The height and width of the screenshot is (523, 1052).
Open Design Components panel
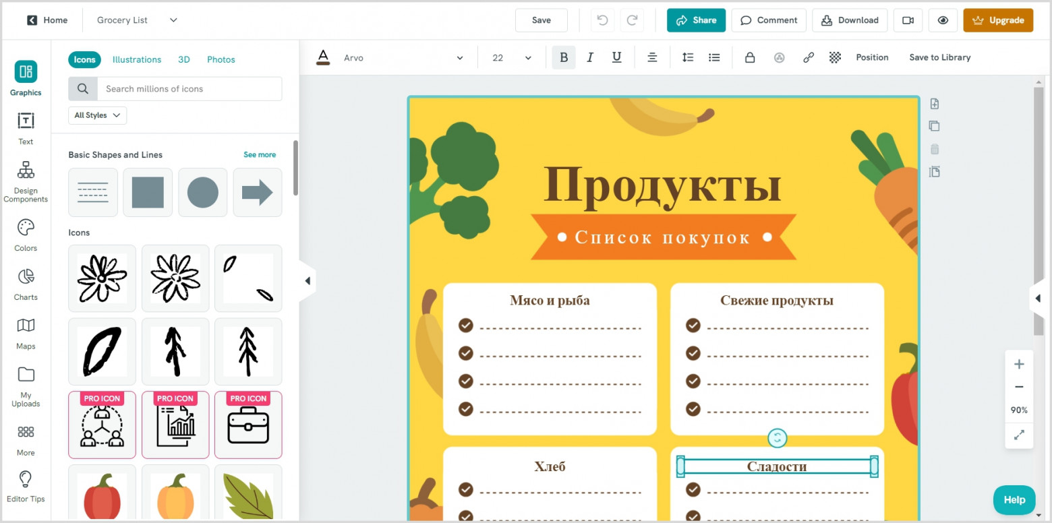click(x=26, y=181)
